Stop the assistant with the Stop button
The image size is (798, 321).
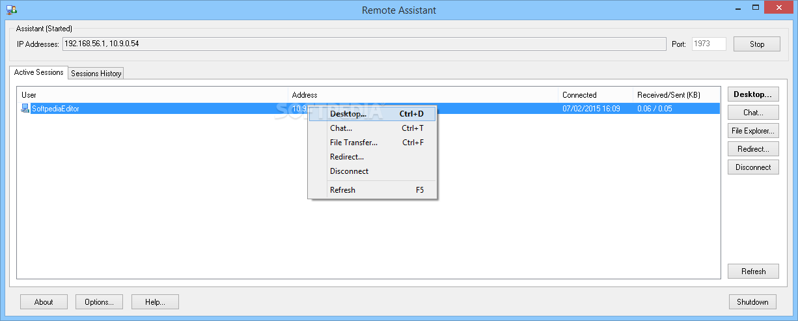click(757, 44)
